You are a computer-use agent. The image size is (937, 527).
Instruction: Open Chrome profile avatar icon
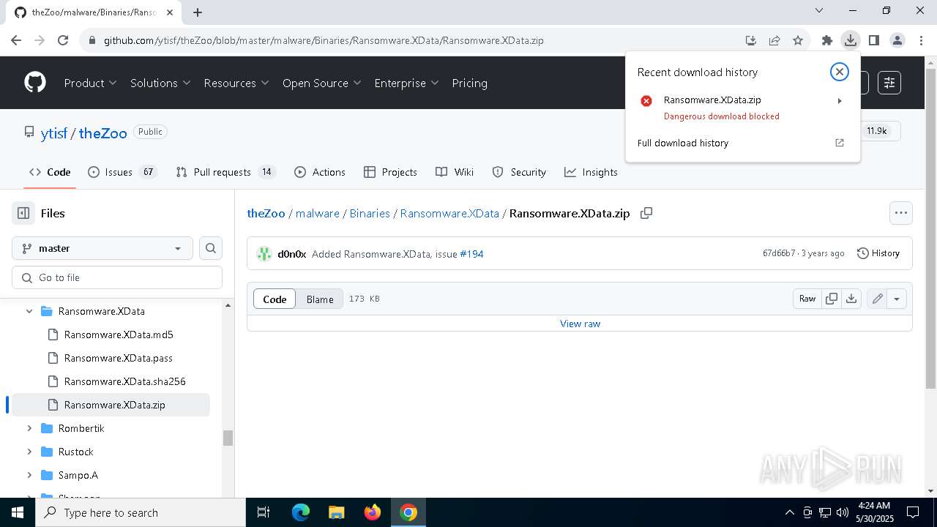click(x=897, y=40)
